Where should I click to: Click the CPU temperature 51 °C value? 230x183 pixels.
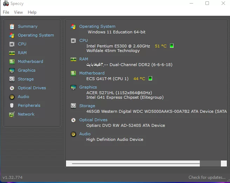161,46
